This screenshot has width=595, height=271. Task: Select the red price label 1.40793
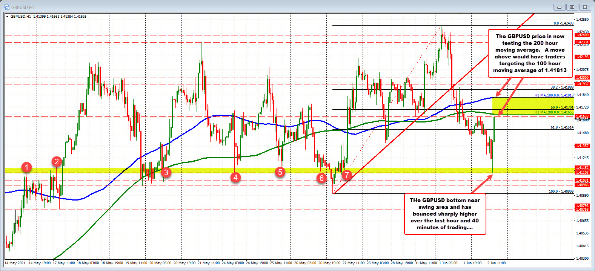click(582, 206)
